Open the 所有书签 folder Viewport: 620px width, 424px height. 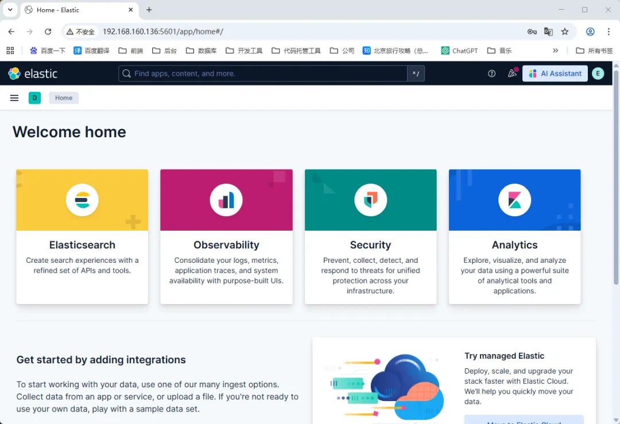(x=594, y=50)
